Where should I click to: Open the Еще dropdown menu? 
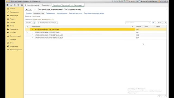pyautogui.click(x=160, y=23)
